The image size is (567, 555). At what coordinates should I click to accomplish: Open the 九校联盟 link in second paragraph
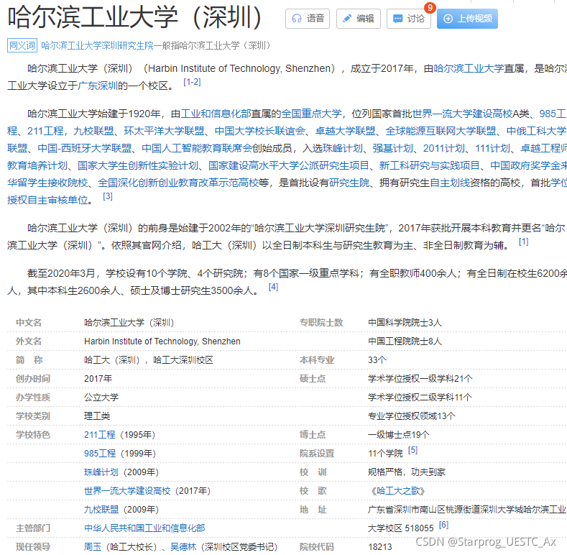[x=93, y=131]
